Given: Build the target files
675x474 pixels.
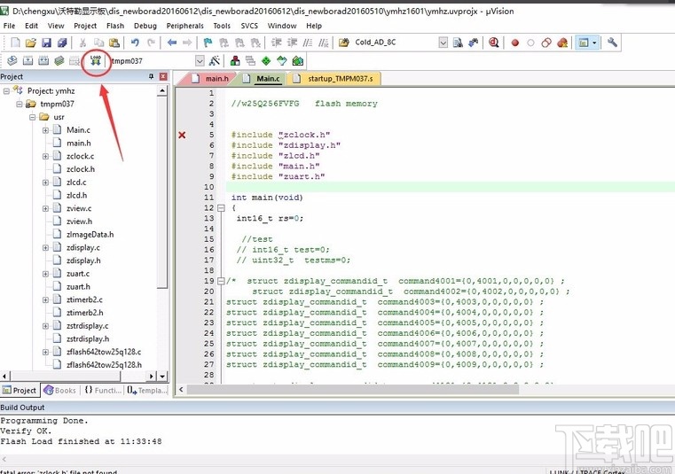Looking at the screenshot, I should pos(28,60).
